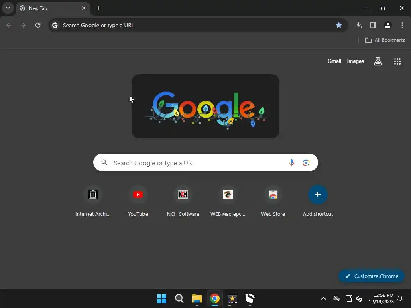
Task: Click the address bar URL field
Action: (x=198, y=25)
